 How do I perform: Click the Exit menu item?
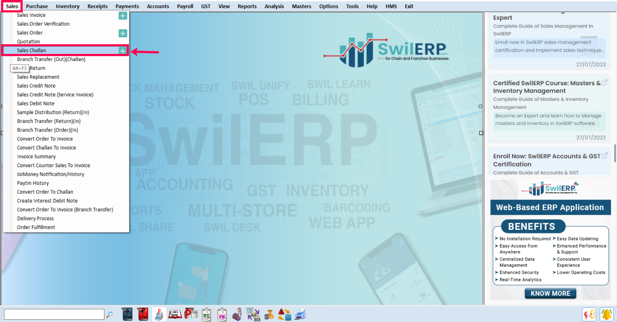point(409,6)
